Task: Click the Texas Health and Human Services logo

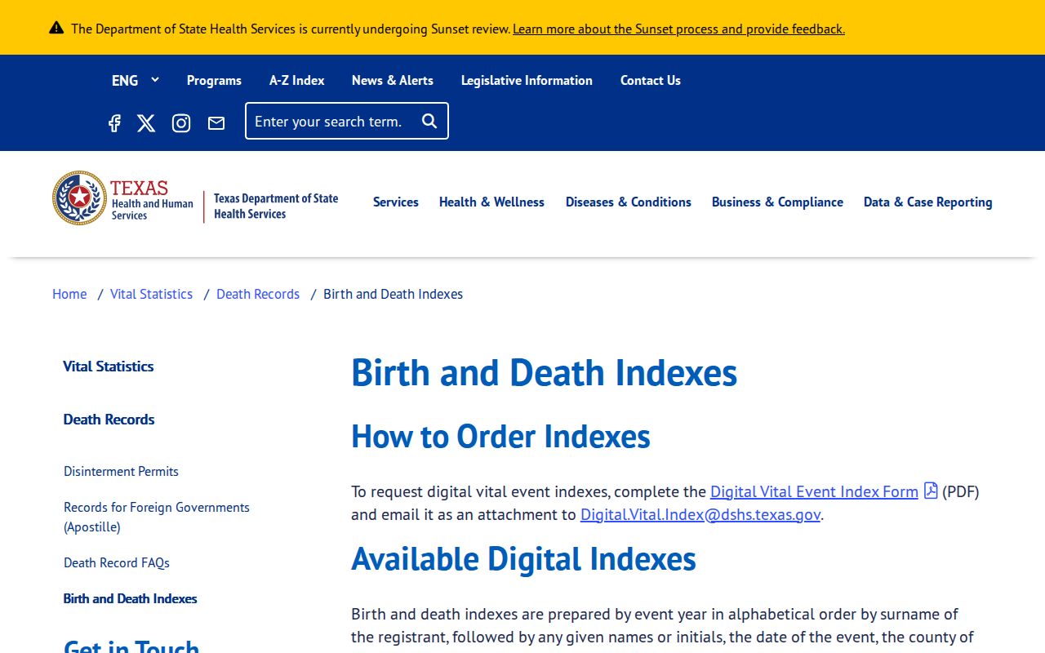Action: 123,198
